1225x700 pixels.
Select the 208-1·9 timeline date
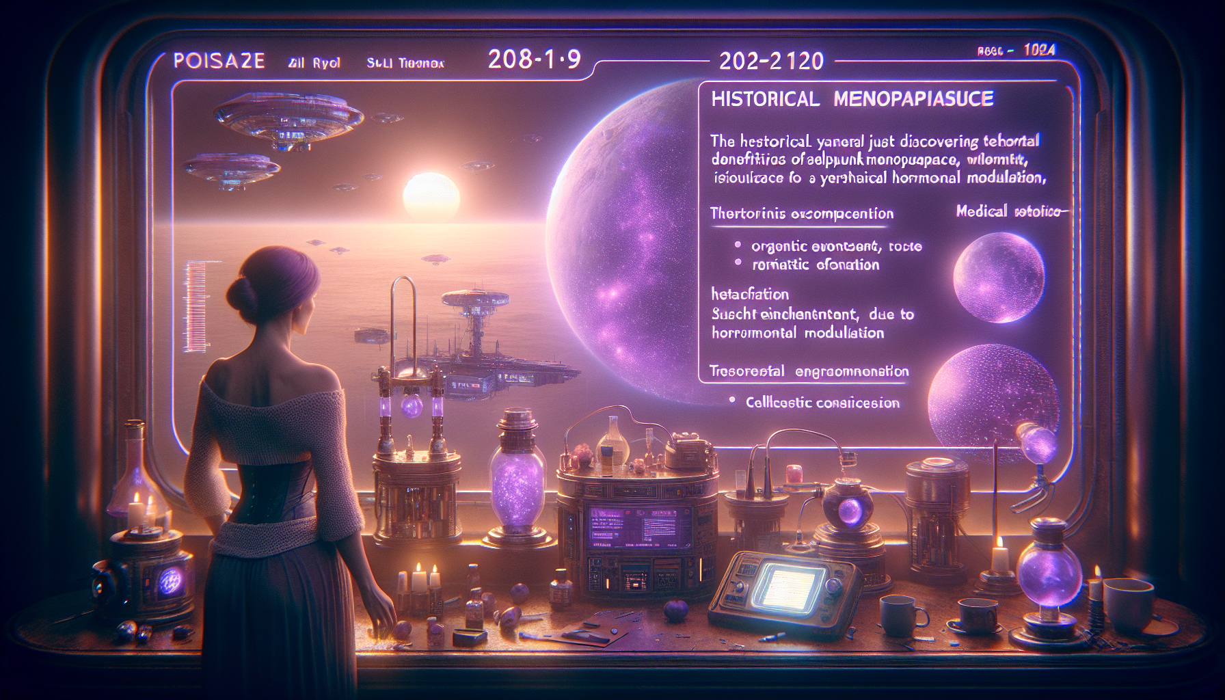click(534, 59)
